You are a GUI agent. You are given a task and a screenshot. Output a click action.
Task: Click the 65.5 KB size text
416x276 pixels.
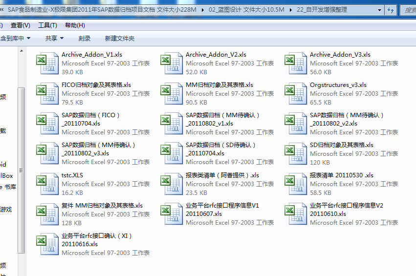(x=321, y=103)
